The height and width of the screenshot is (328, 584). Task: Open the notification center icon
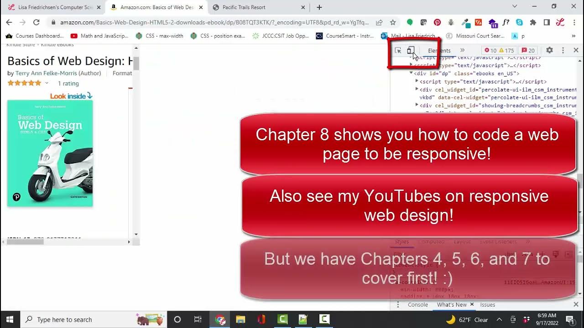pos(570,319)
